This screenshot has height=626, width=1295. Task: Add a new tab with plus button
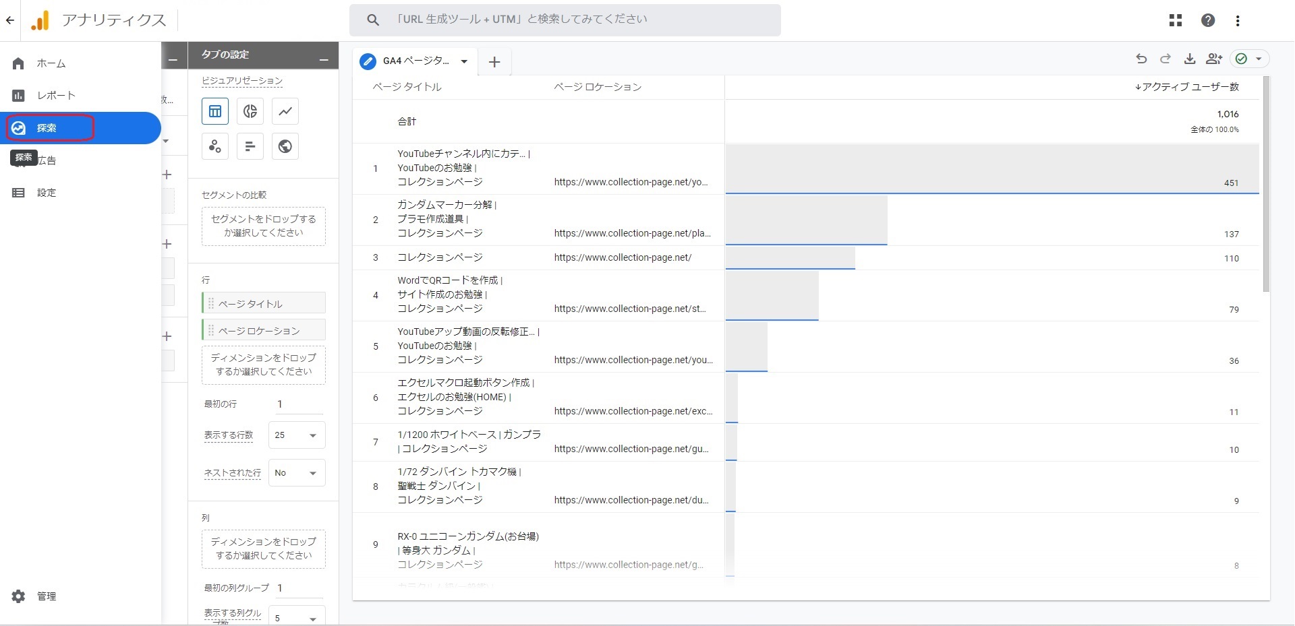pyautogui.click(x=494, y=62)
